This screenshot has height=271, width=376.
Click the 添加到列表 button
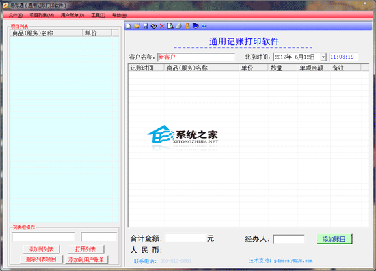[41, 249]
